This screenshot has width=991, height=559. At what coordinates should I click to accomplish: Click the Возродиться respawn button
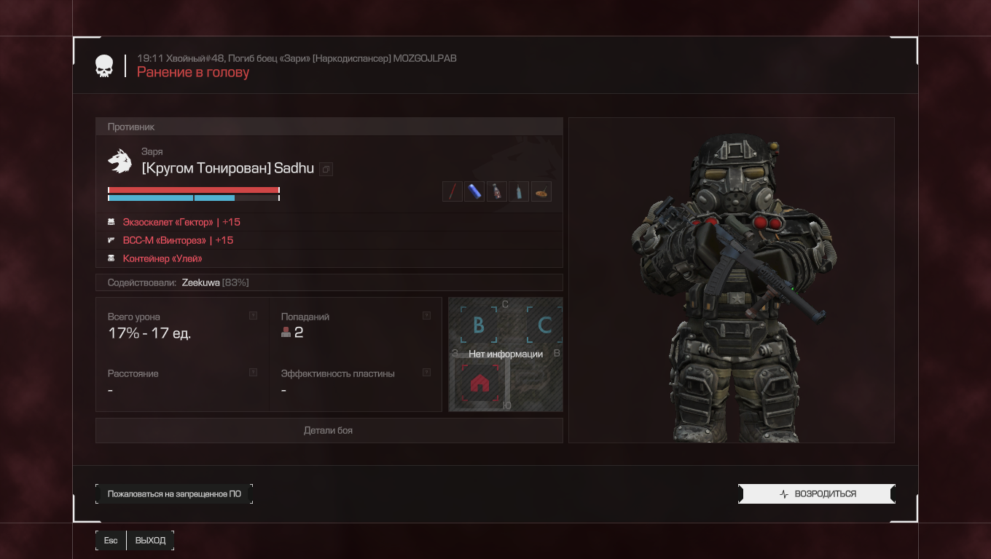point(817,493)
